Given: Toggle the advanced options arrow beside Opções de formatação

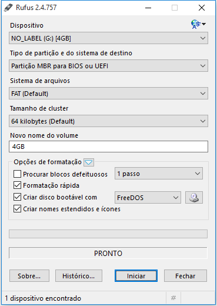Looking at the screenshot, I should click(89, 162).
